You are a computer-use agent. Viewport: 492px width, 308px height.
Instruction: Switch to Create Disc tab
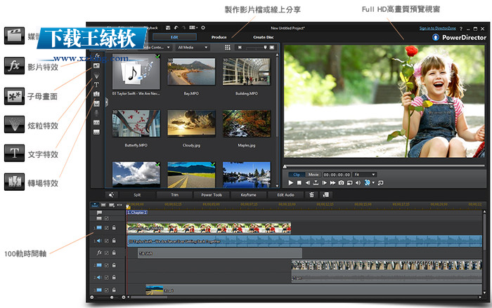[x=264, y=37]
